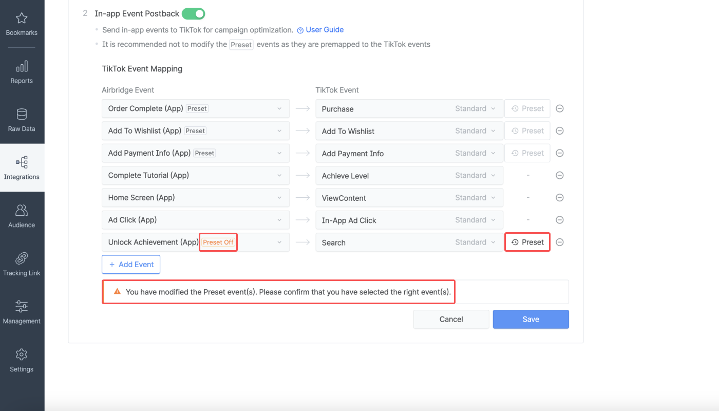Delete the ViewContent event mapping row
Viewport: 719px width, 411px height.
[x=560, y=198]
